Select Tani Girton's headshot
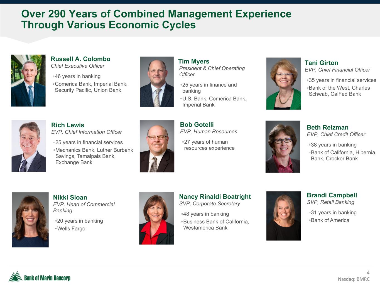This screenshot has height=285, width=380. coord(283,83)
